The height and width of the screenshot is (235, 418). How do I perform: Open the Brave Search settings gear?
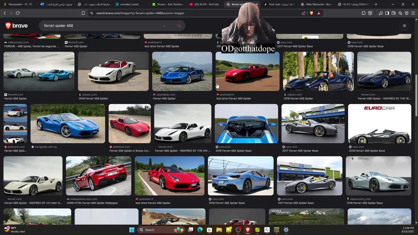404,26
